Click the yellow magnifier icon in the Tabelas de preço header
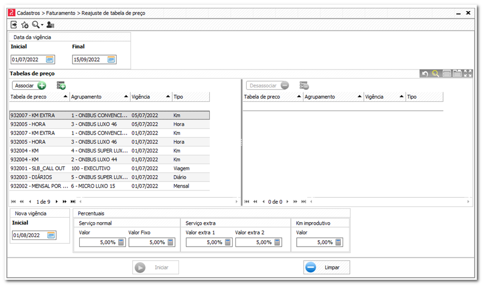This screenshot has height=285, width=482. click(x=435, y=73)
